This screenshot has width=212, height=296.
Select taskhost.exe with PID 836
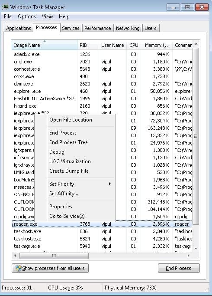[102, 231]
